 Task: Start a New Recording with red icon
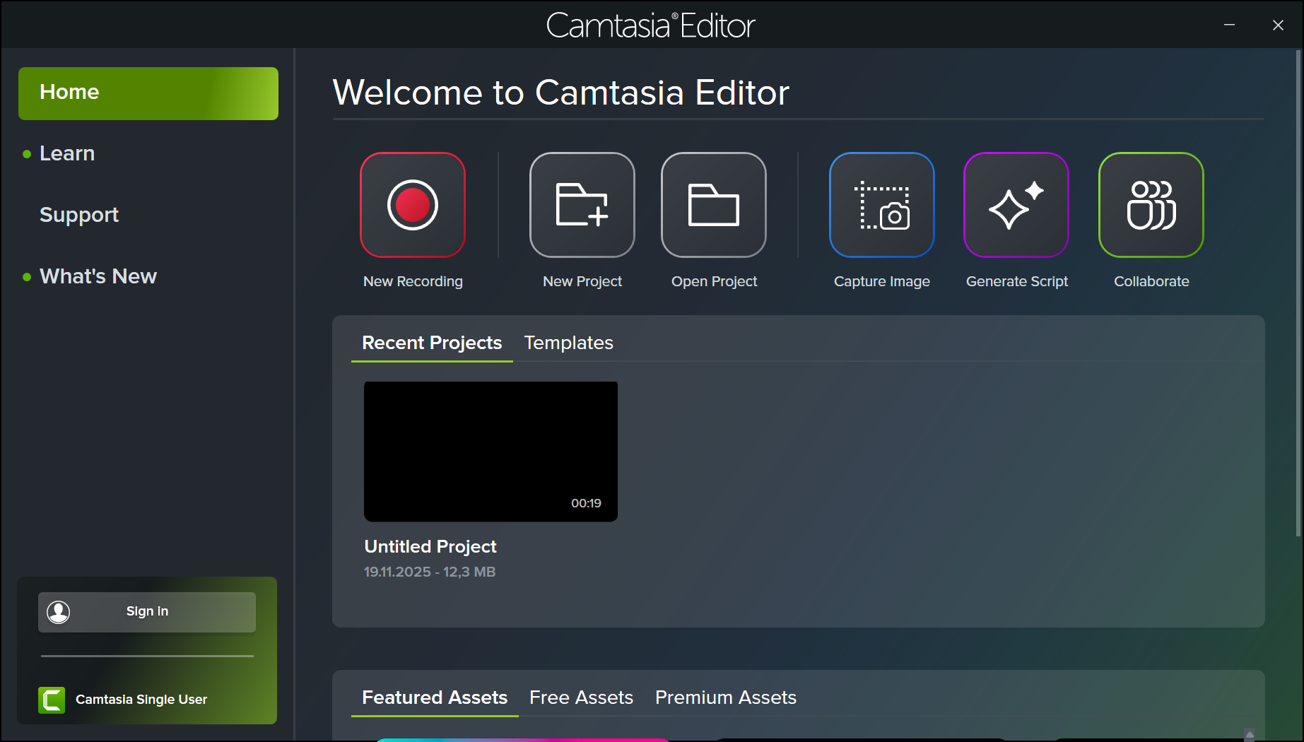[x=413, y=205]
